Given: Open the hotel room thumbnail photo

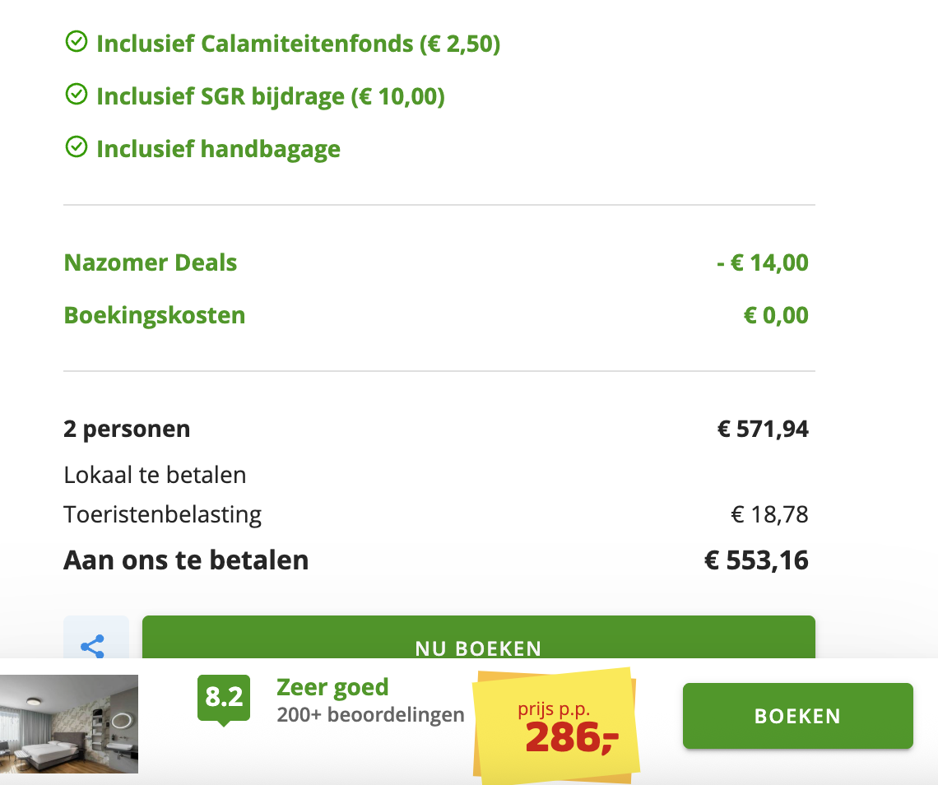Looking at the screenshot, I should 69,724.
